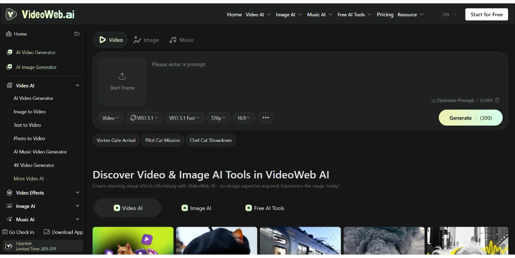This screenshot has width=515, height=258.
Task: Open Image to Video in the sidebar
Action: pyautogui.click(x=30, y=112)
